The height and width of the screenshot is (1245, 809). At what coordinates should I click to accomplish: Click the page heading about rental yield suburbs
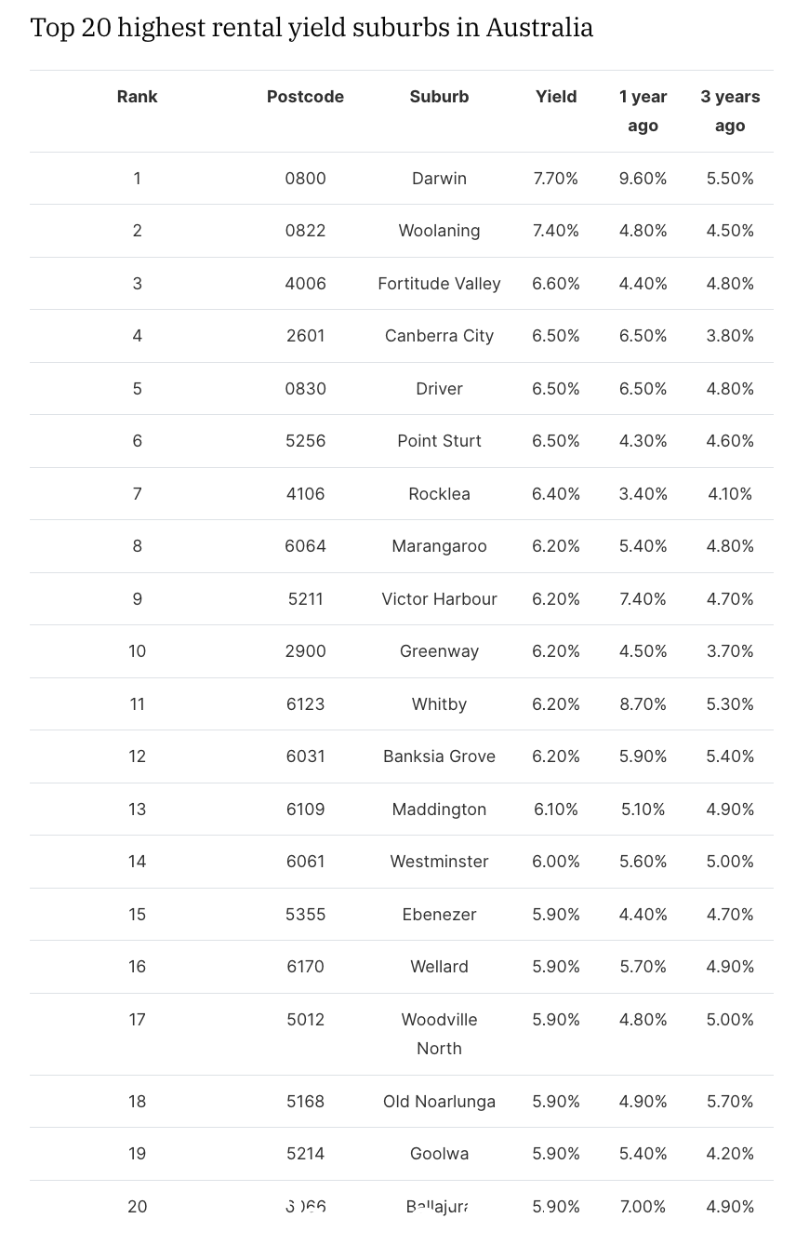(312, 28)
